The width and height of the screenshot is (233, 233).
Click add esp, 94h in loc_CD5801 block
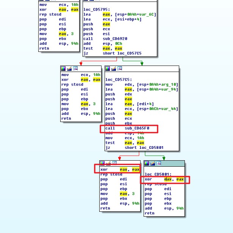coord(164,208)
